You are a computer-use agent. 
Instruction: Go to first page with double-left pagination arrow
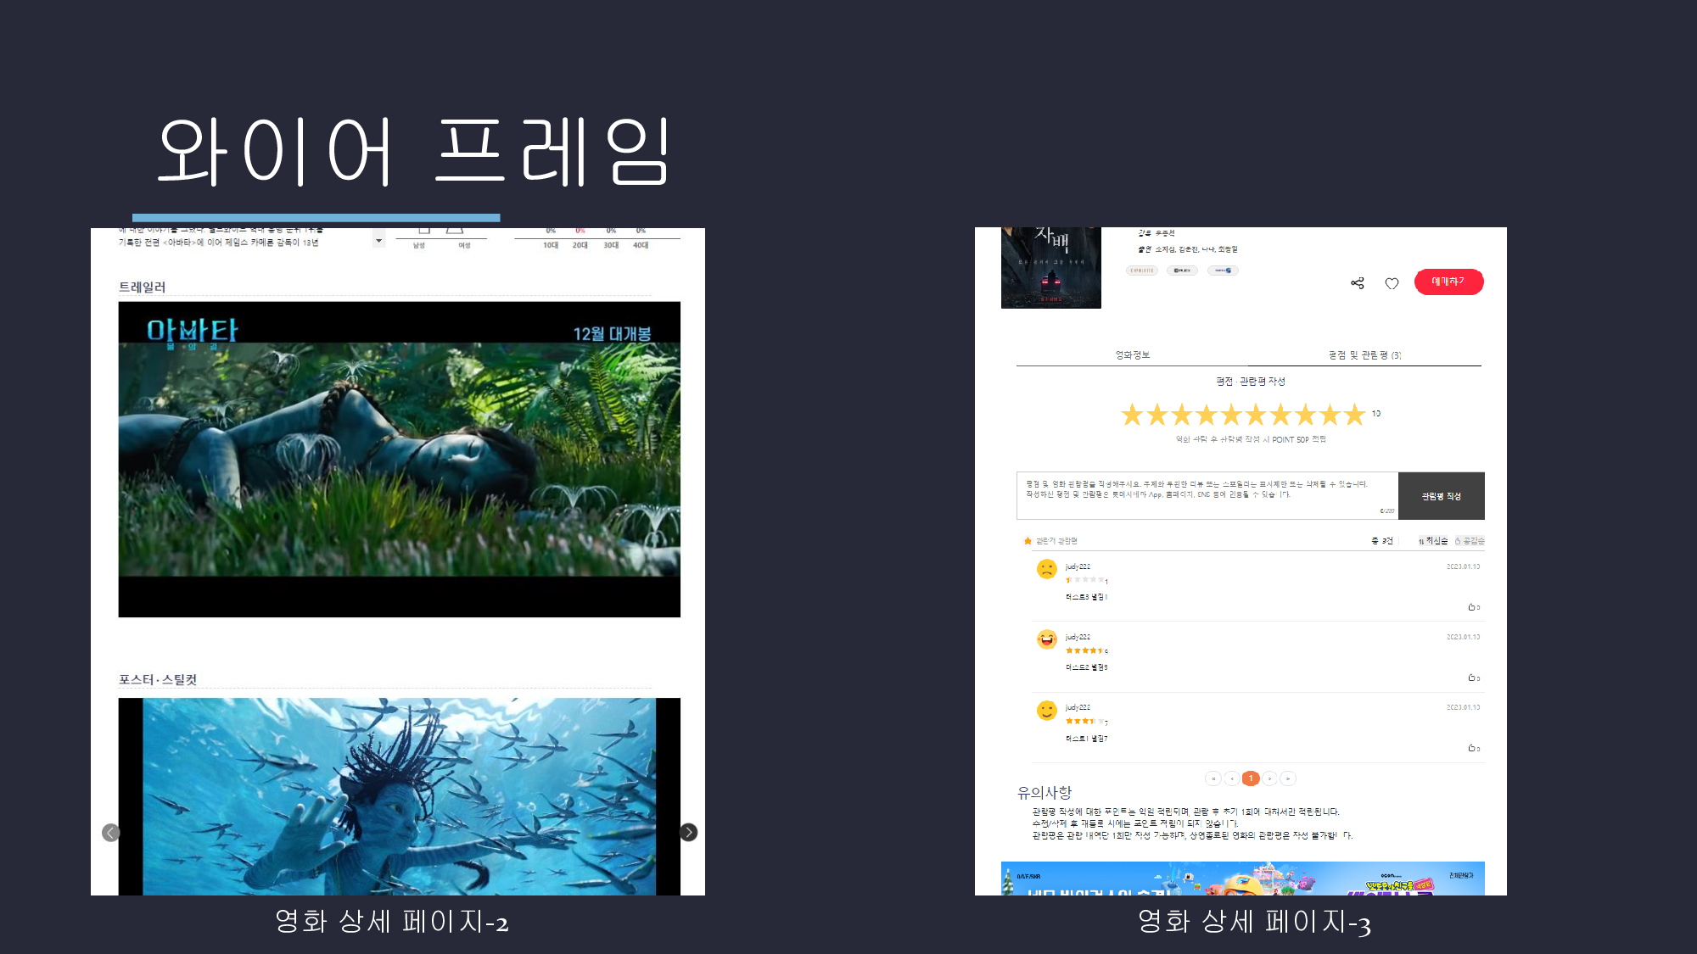1213,778
